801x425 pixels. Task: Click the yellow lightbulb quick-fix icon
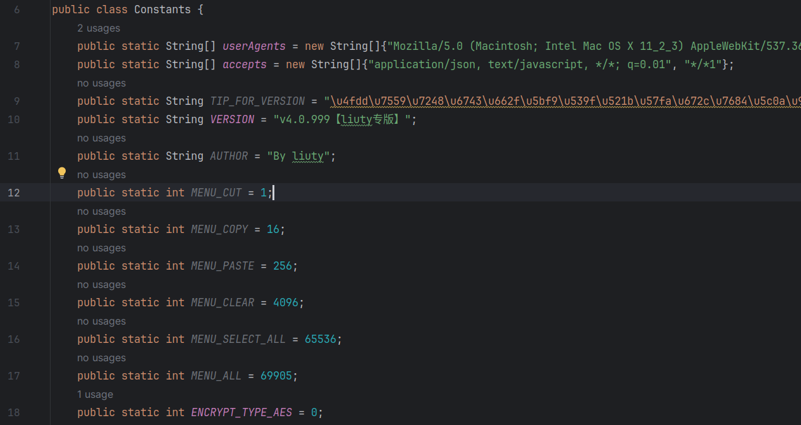tap(62, 173)
